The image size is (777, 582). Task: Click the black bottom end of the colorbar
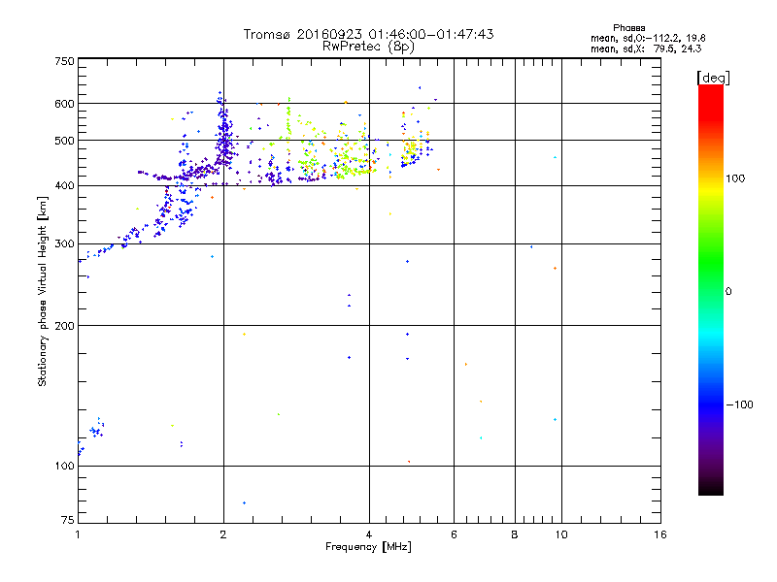tap(711, 489)
